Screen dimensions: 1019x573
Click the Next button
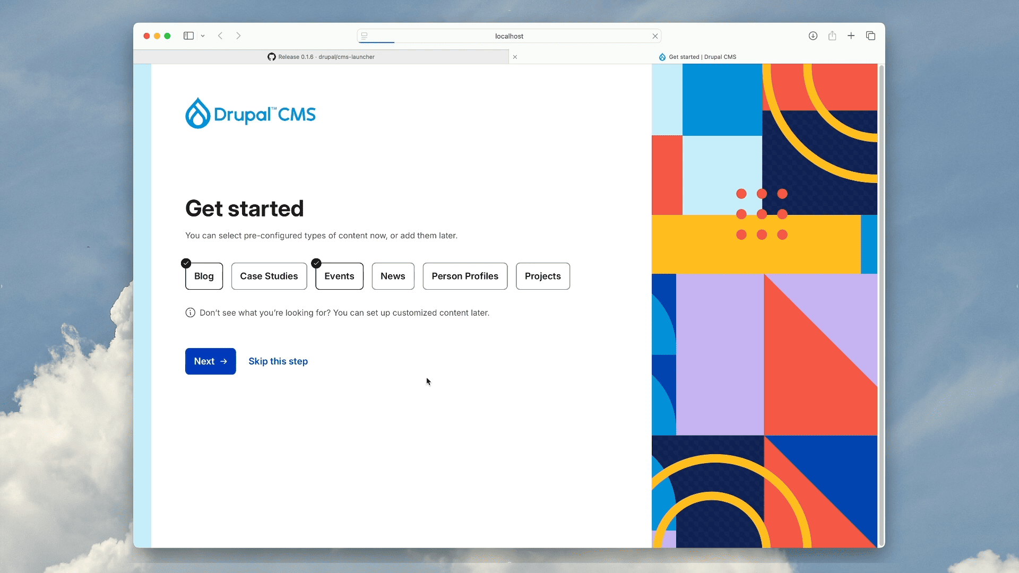(210, 361)
